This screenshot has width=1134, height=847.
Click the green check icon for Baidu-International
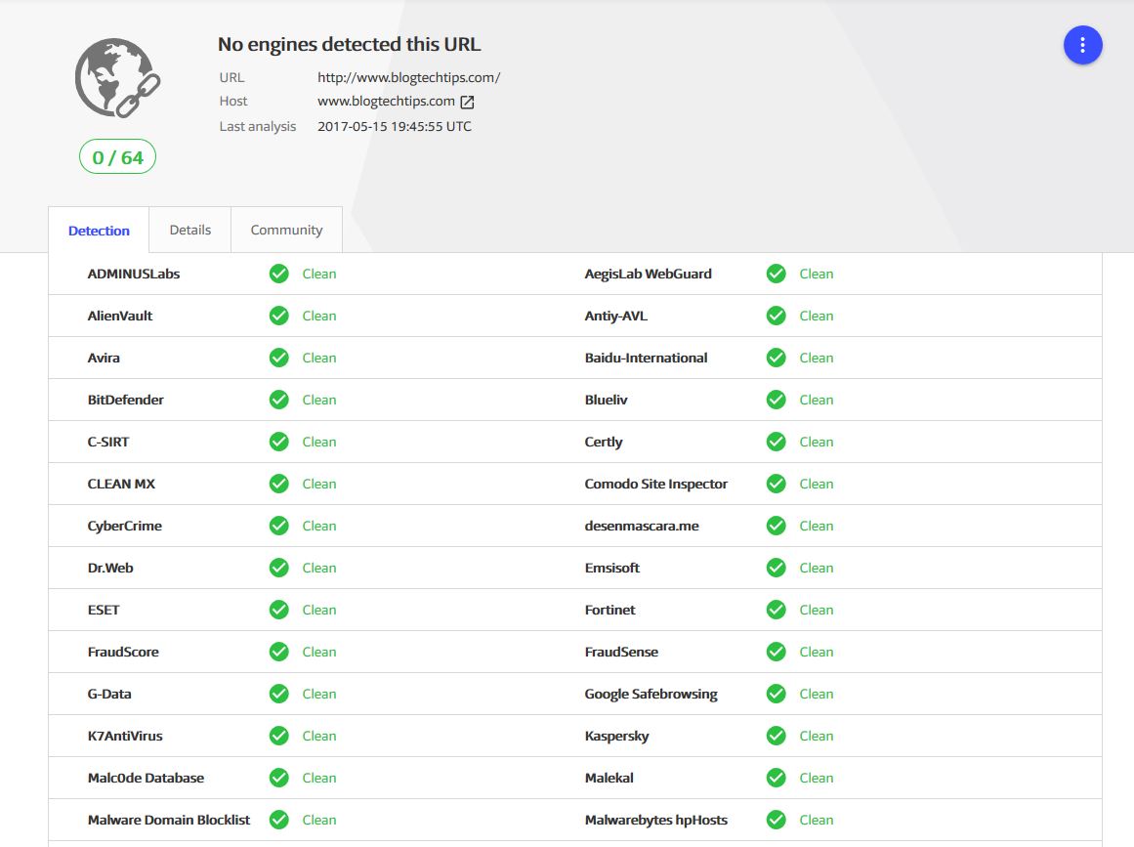pos(776,358)
